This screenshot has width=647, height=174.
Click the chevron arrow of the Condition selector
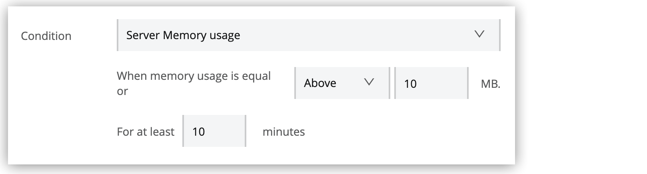[x=479, y=34]
